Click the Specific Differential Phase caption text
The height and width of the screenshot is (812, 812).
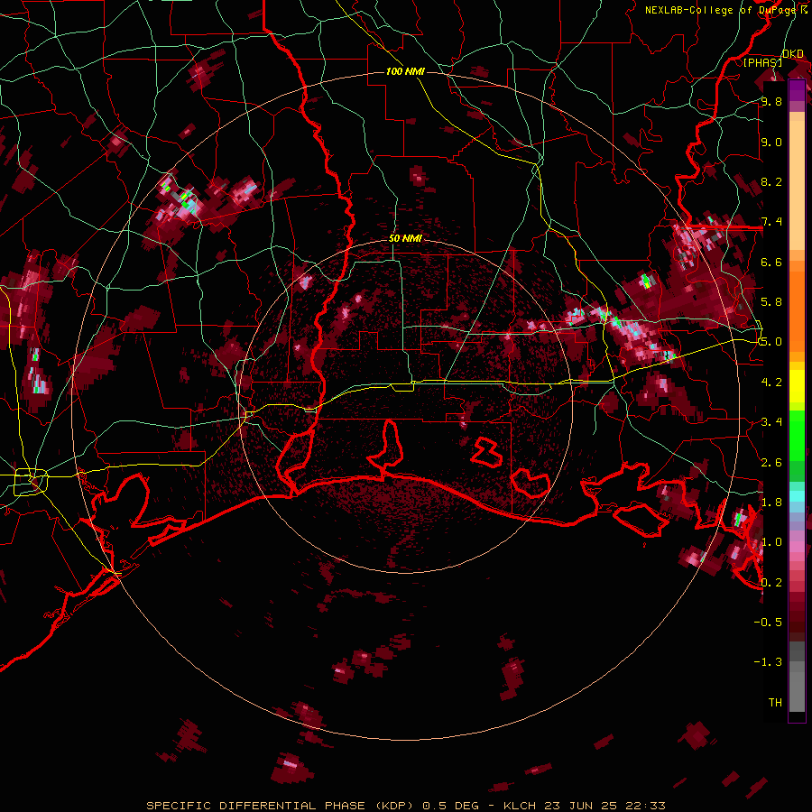pyautogui.click(x=405, y=806)
